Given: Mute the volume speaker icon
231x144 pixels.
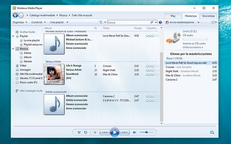Looking at the screenshot, I should pyautogui.click(x=134, y=132).
